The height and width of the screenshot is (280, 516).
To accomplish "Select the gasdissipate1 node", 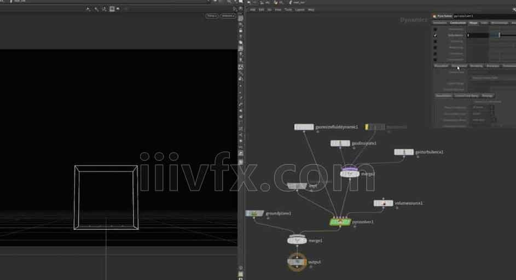I will 340,143.
